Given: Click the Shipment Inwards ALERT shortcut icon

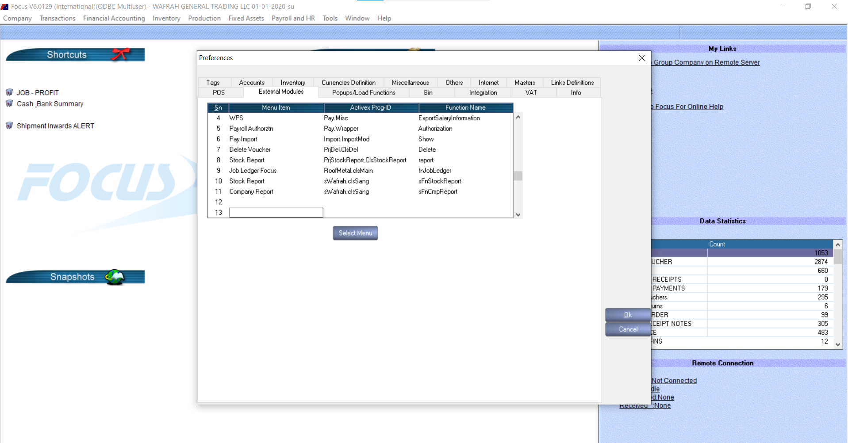Looking at the screenshot, I should coord(9,126).
